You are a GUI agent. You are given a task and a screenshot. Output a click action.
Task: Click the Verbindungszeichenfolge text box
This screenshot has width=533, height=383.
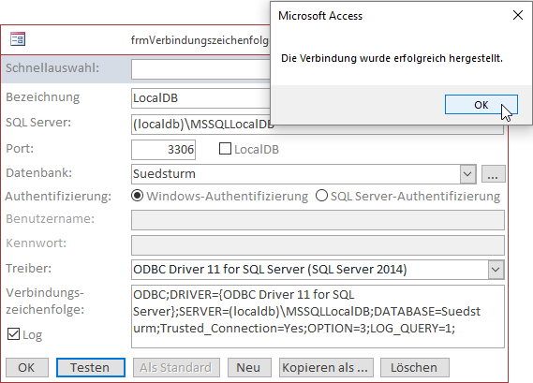[x=318, y=317]
